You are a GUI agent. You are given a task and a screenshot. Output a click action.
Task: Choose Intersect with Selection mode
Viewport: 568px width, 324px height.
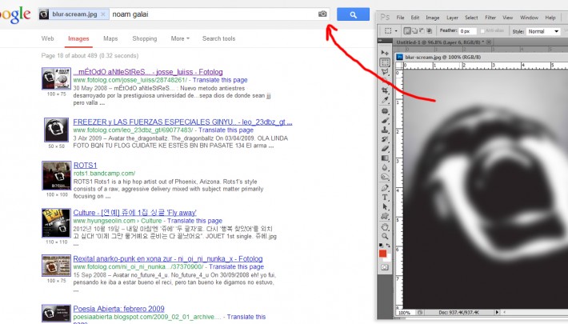[430, 31]
